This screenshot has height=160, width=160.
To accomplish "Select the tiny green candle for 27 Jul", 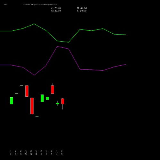I will (58, 103).
